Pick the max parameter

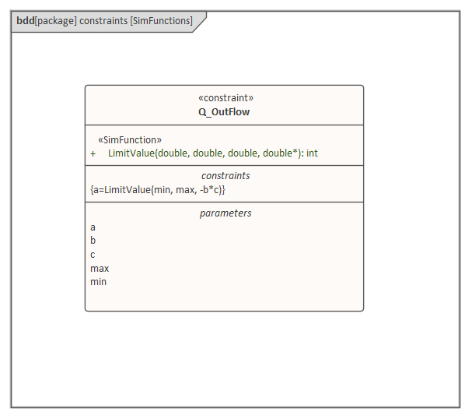(100, 269)
